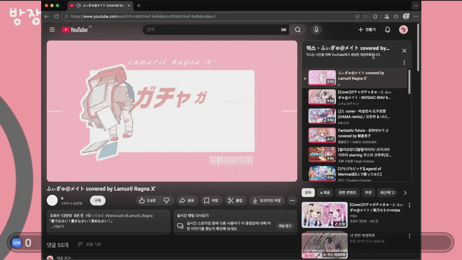This screenshot has height=260, width=462.
Task: Click the #Lamuril_Ragna hashtag
Action: pos(139,216)
